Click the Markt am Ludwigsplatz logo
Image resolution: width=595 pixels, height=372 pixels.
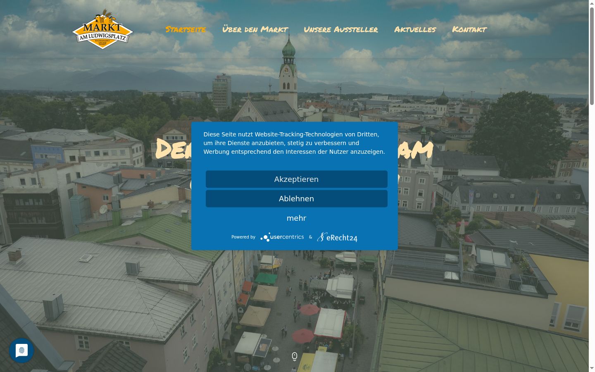click(x=102, y=29)
